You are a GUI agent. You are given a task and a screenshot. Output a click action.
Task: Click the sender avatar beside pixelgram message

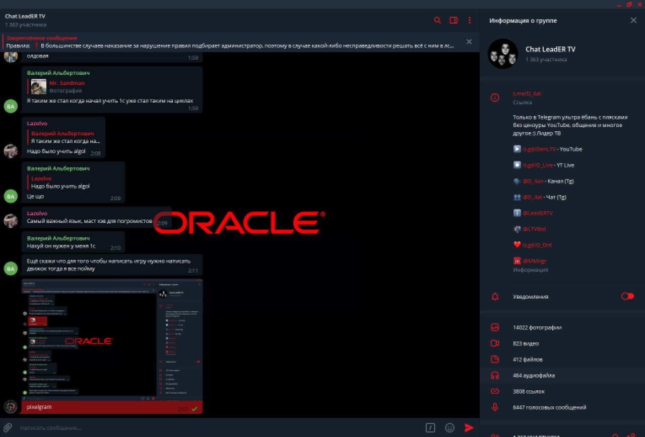pyautogui.click(x=11, y=406)
